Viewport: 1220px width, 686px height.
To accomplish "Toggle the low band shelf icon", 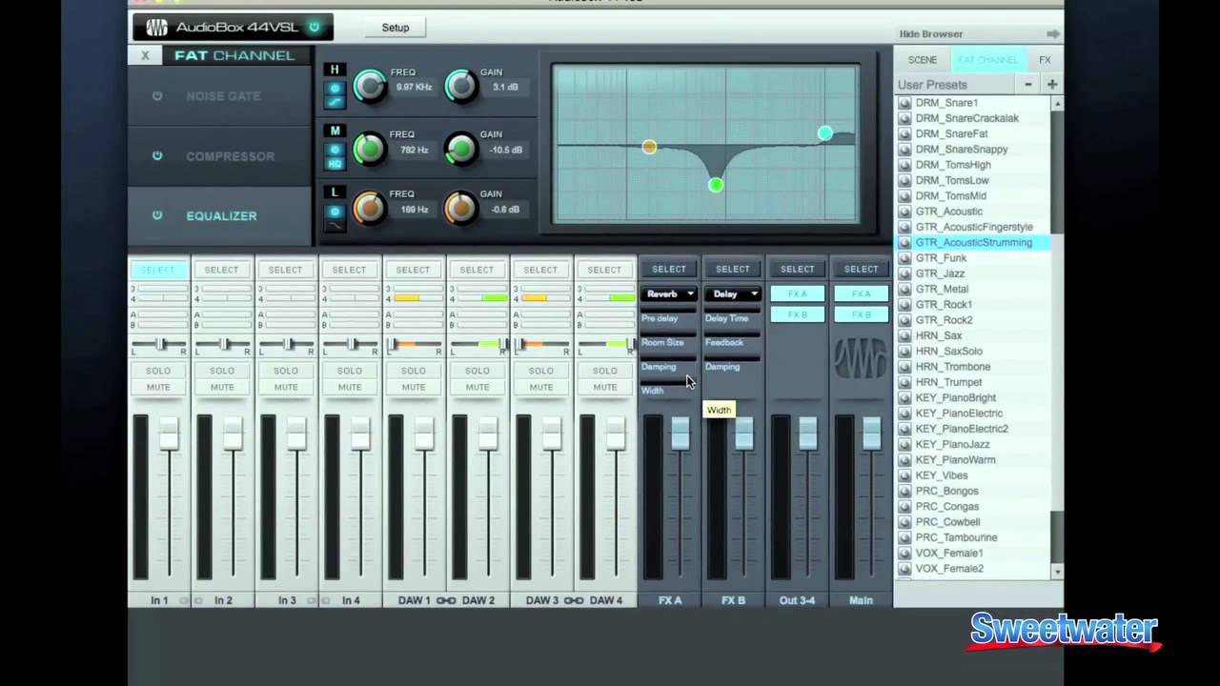I will point(335,225).
